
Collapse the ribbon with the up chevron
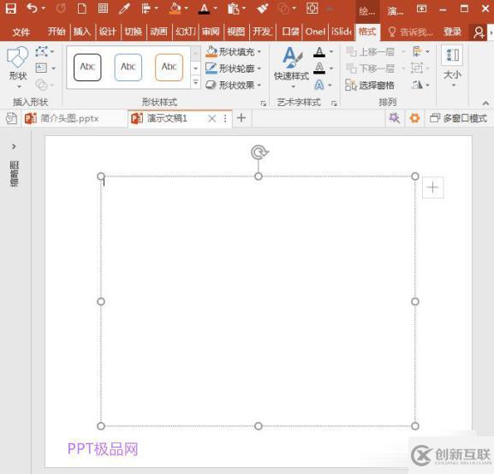485,103
